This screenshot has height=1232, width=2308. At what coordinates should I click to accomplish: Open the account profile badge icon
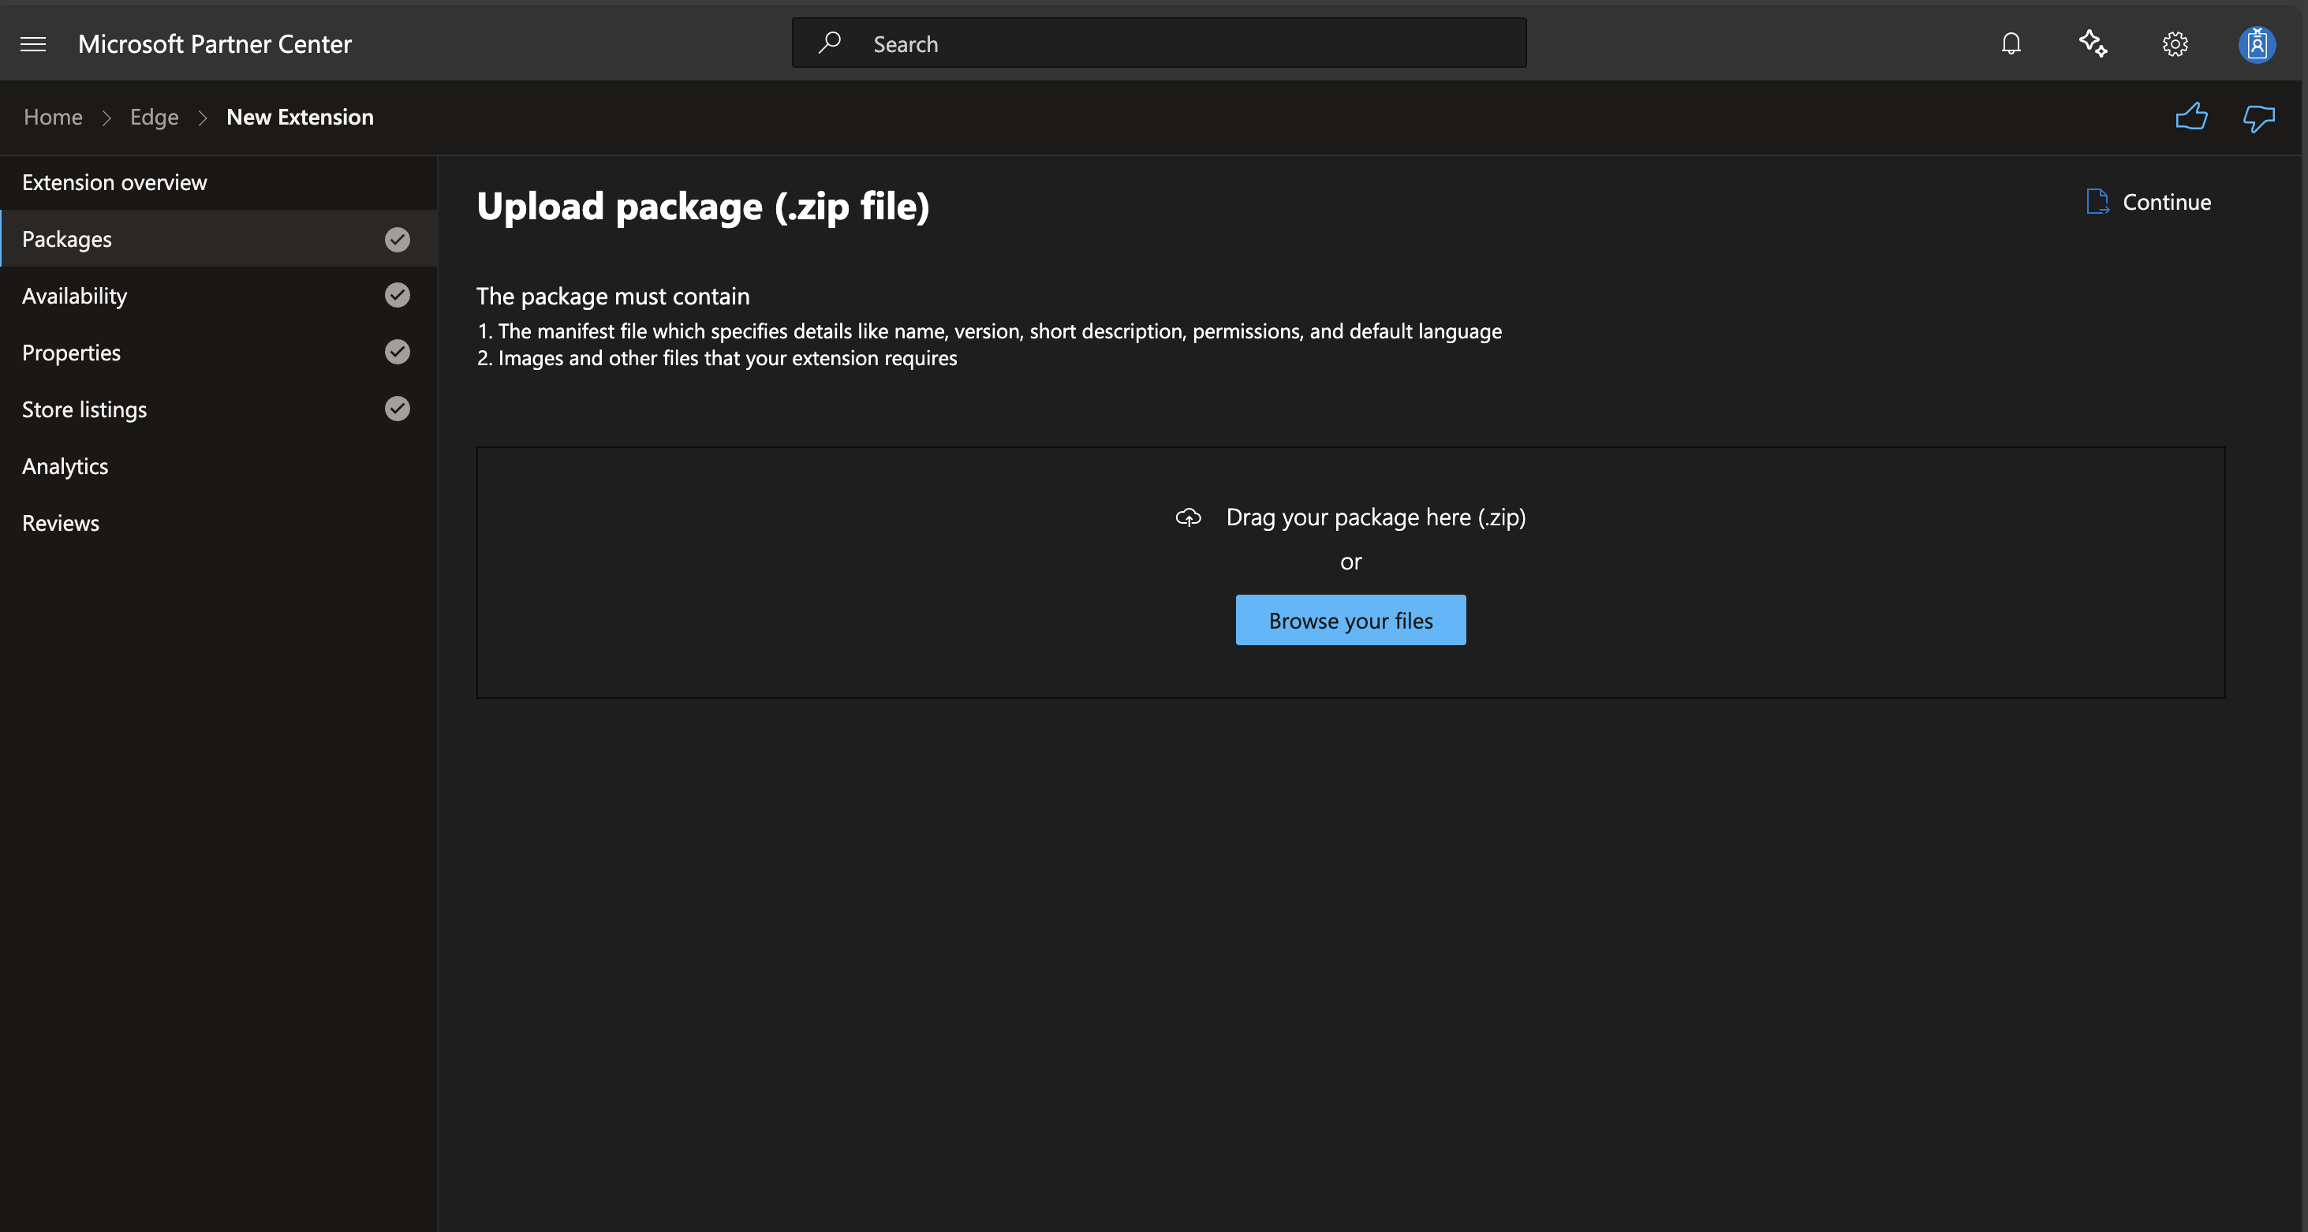(2257, 43)
